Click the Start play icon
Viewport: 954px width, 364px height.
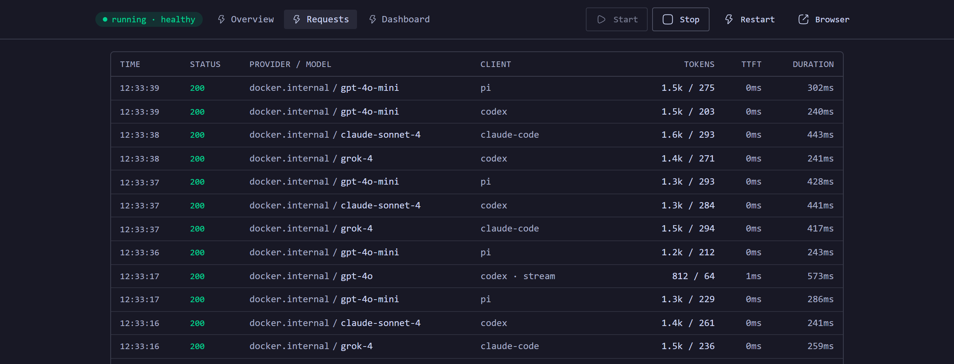point(601,19)
